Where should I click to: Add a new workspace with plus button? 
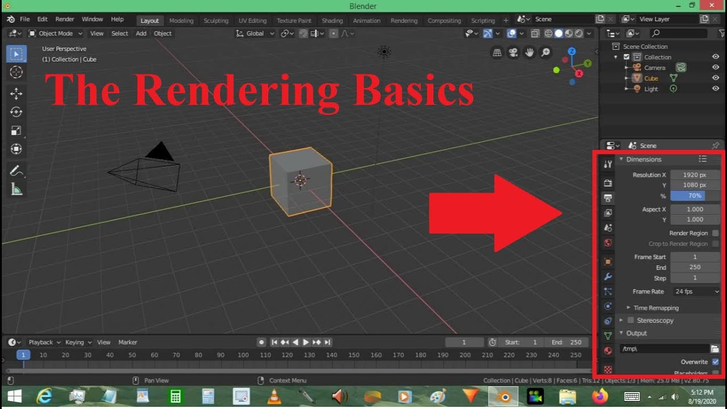pyautogui.click(x=506, y=20)
